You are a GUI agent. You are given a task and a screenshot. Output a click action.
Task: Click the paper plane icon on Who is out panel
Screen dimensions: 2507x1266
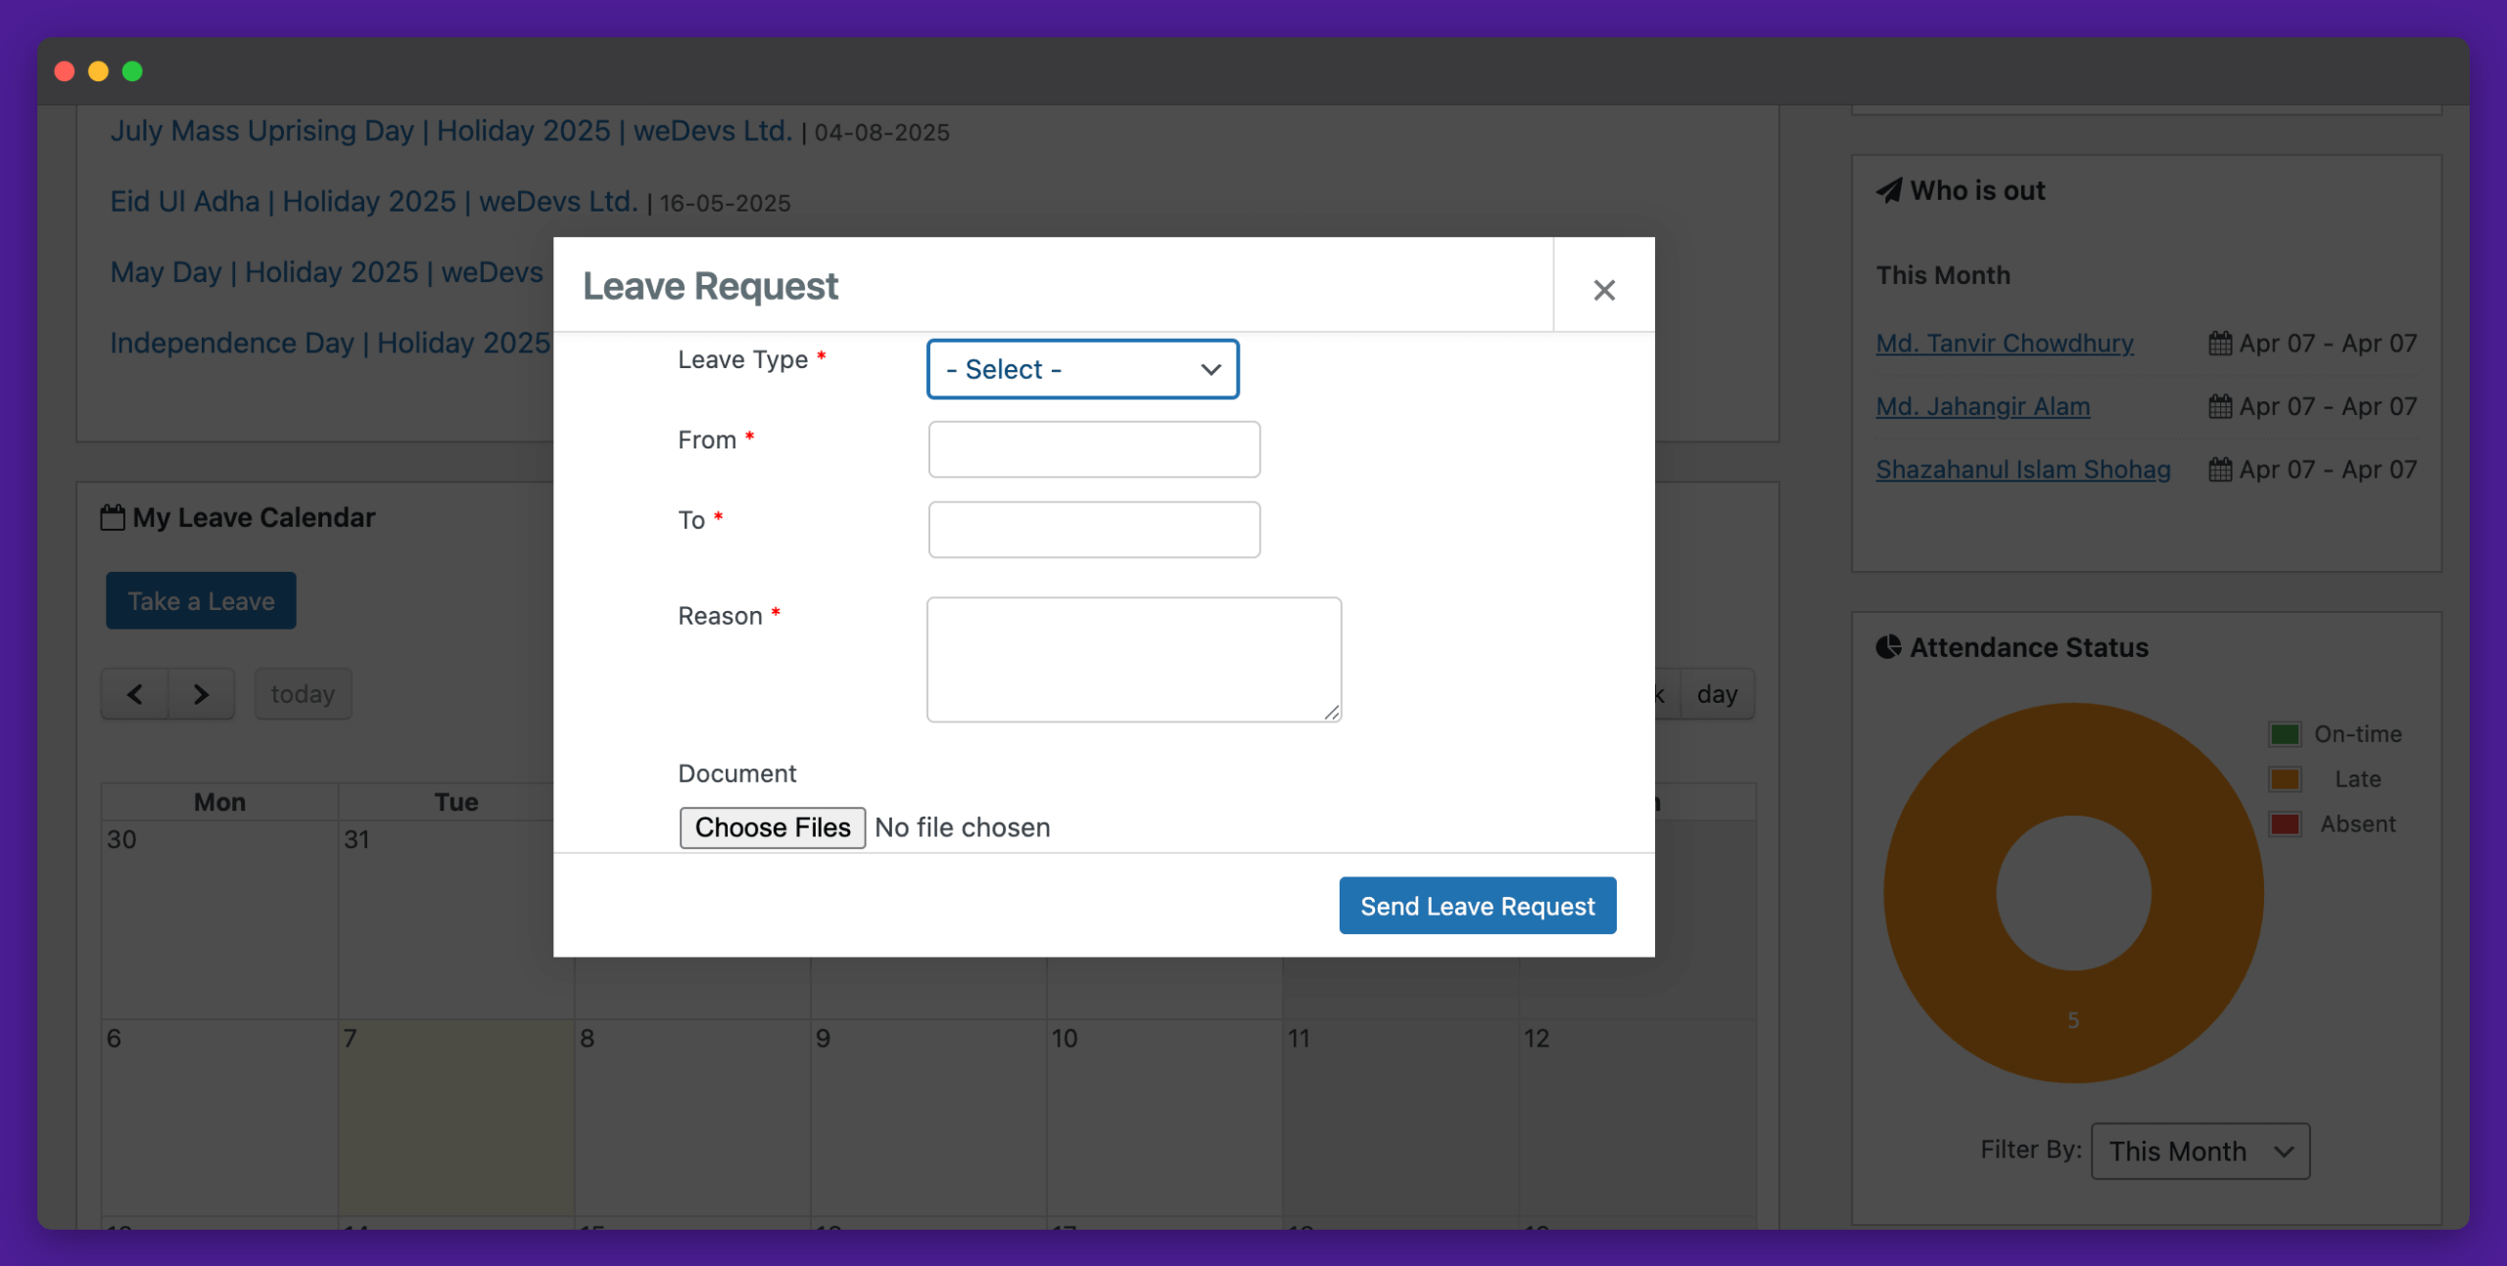point(1888,190)
